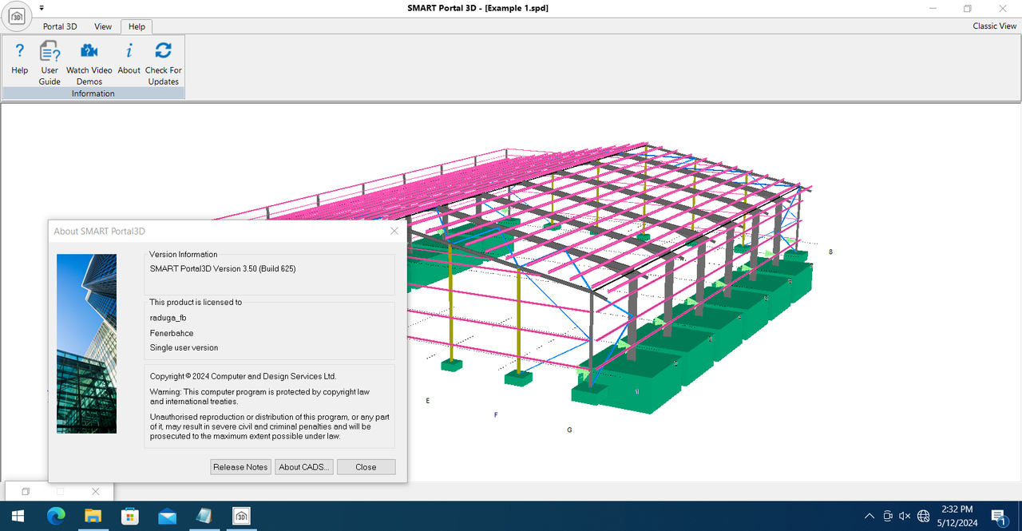Open the notification center icon

(x=998, y=517)
